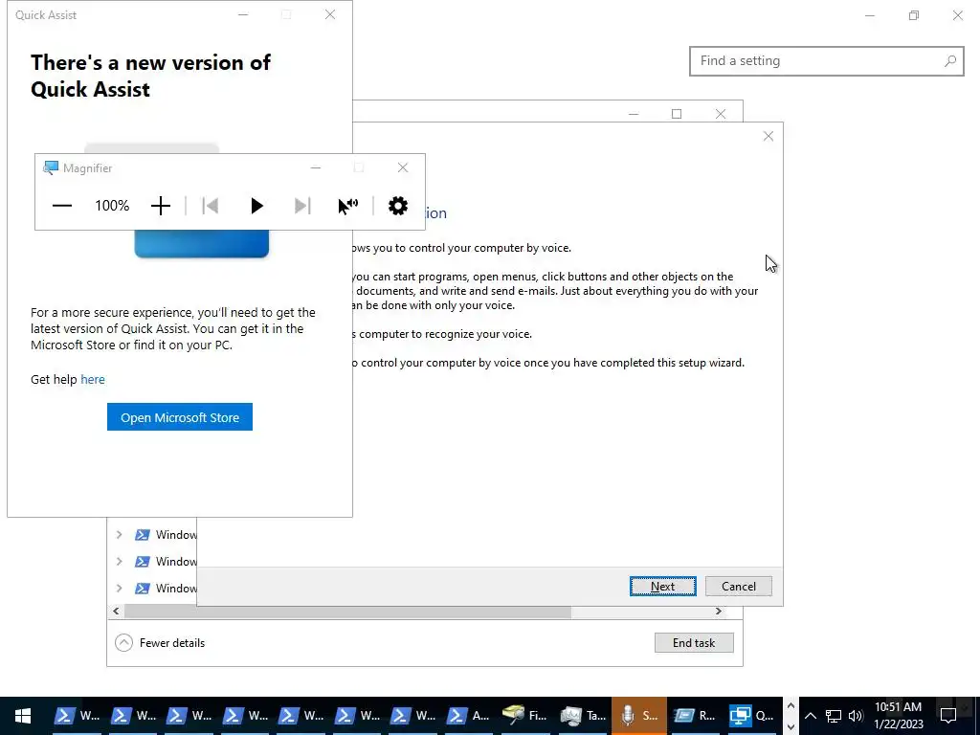
Task: Switch to the 'Fi...' taskbar item
Action: [524, 716]
